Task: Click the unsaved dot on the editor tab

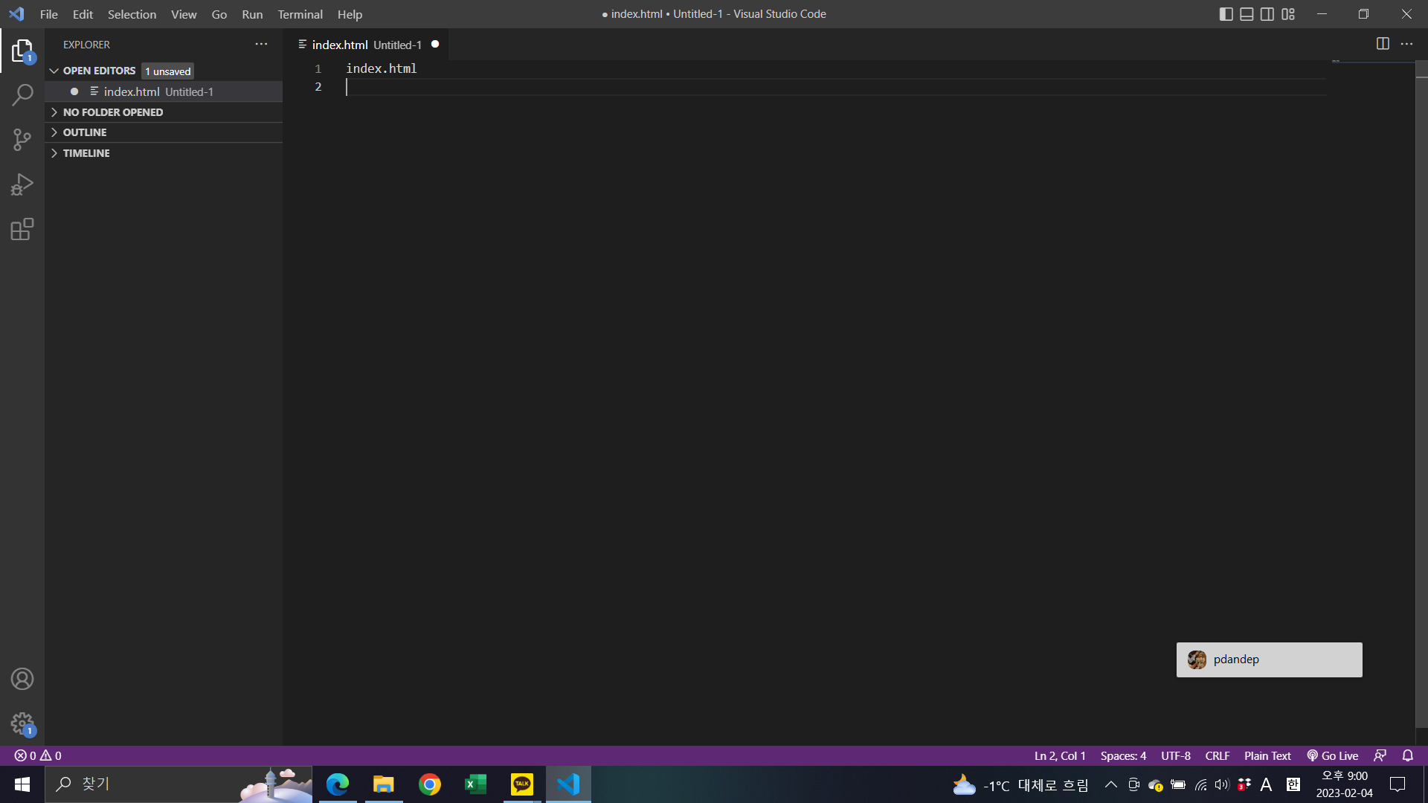Action: [435, 45]
